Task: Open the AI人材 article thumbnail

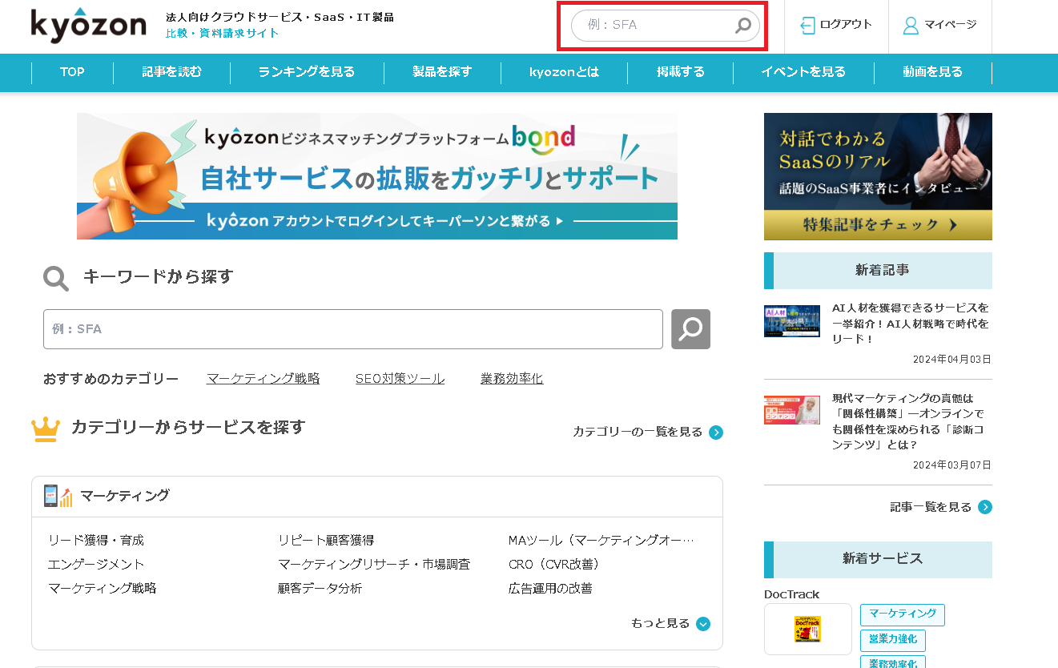Action: (791, 321)
